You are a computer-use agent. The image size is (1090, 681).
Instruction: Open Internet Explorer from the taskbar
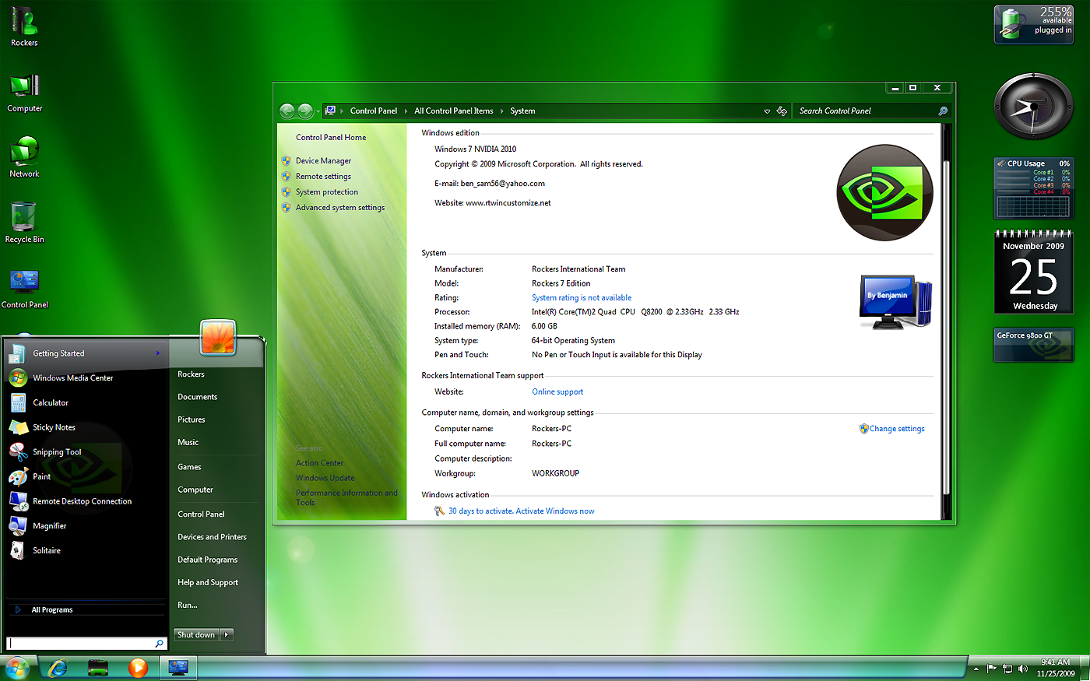(57, 668)
